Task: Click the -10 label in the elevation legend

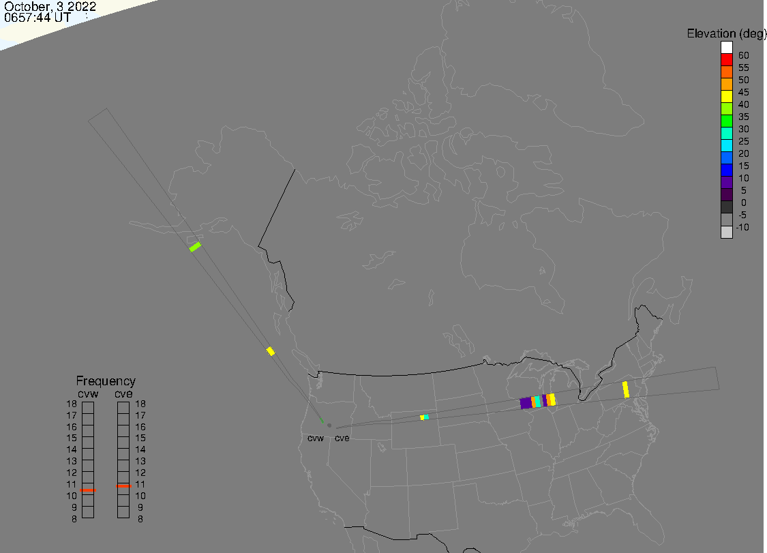Action: pos(742,227)
